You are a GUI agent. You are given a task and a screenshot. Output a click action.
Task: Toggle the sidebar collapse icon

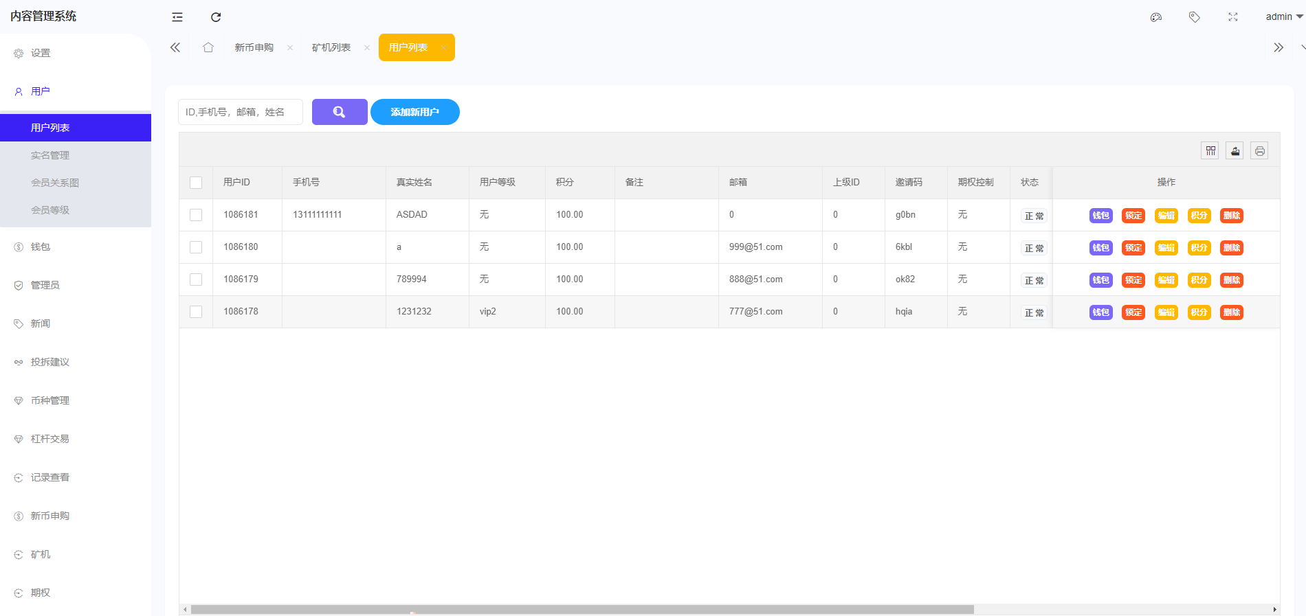pyautogui.click(x=177, y=17)
